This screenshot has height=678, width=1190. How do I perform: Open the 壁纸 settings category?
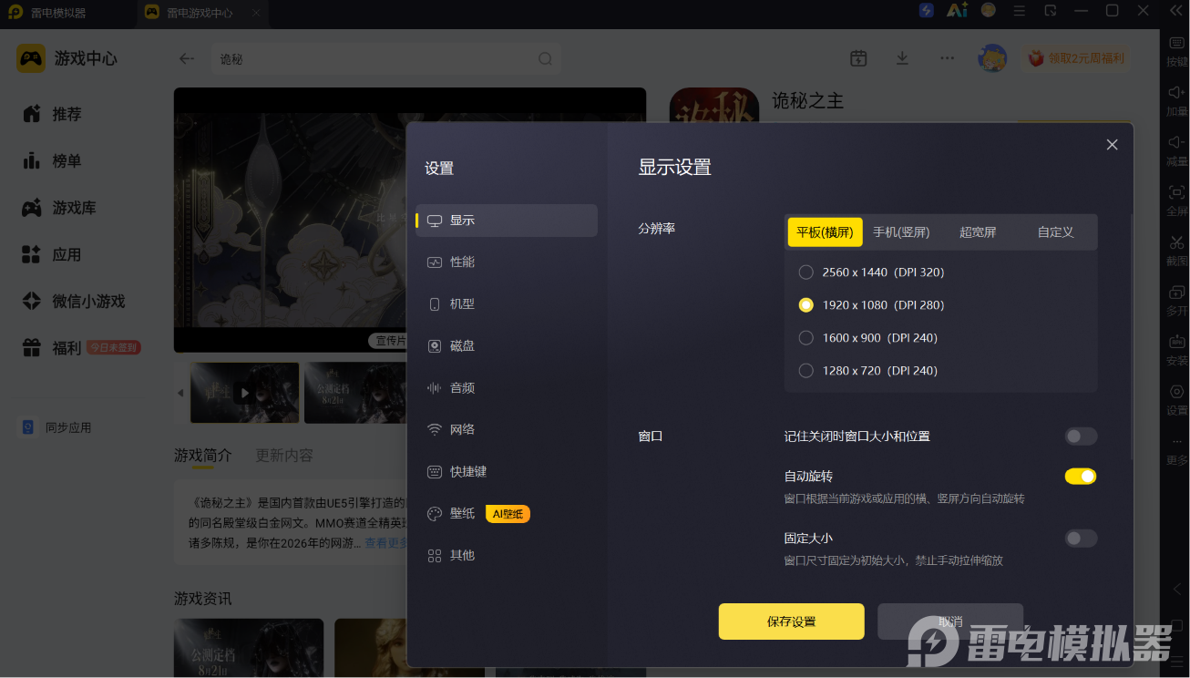click(462, 514)
